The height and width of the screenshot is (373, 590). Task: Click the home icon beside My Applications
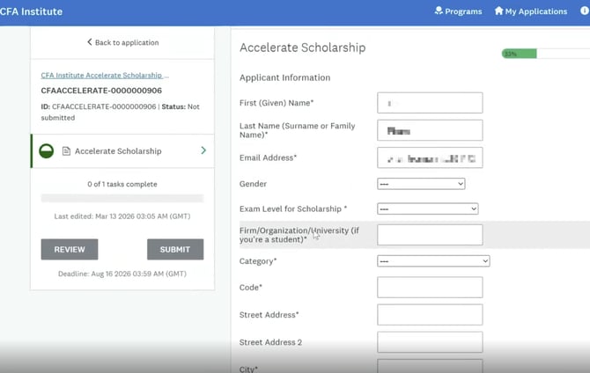498,11
